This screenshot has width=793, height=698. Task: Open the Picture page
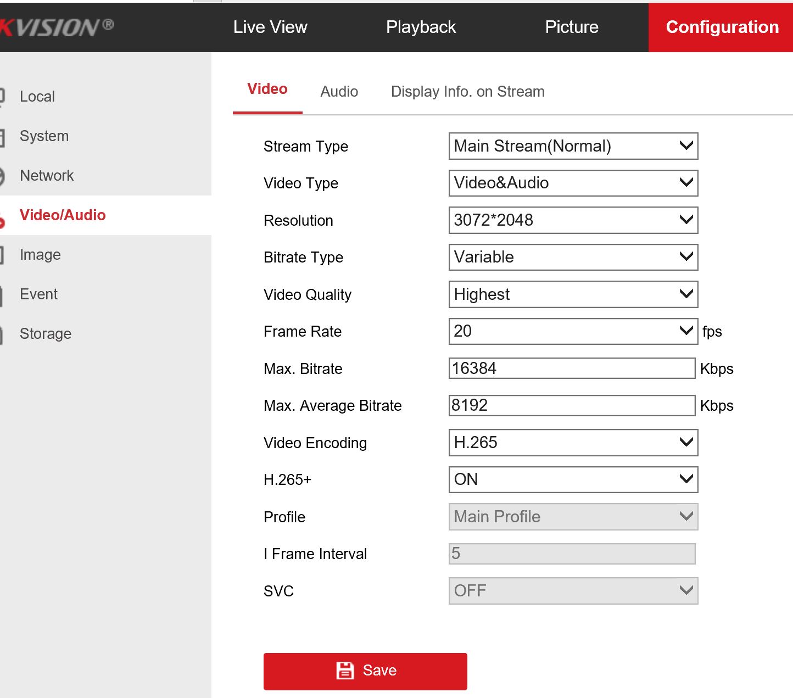point(571,27)
